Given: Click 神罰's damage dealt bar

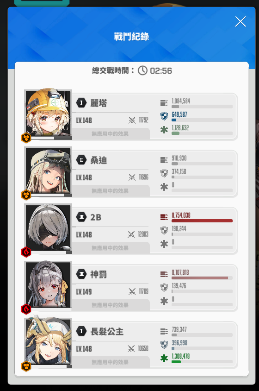Looking at the screenshot, I should pyautogui.click(x=202, y=278).
